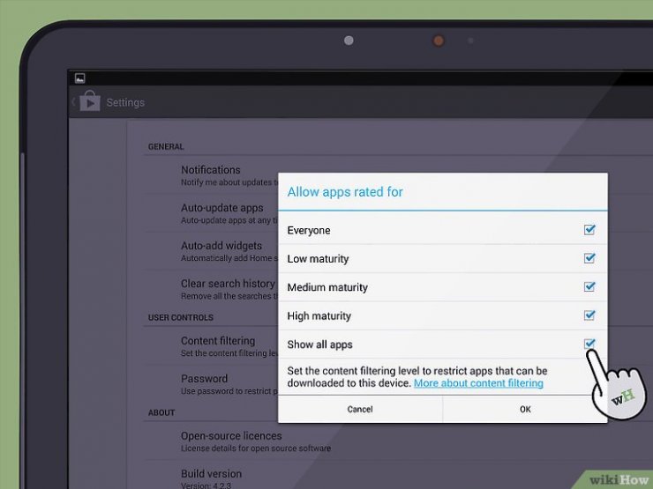Select the High maturity label
Image resolution: width=653 pixels, height=489 pixels.
click(x=319, y=316)
